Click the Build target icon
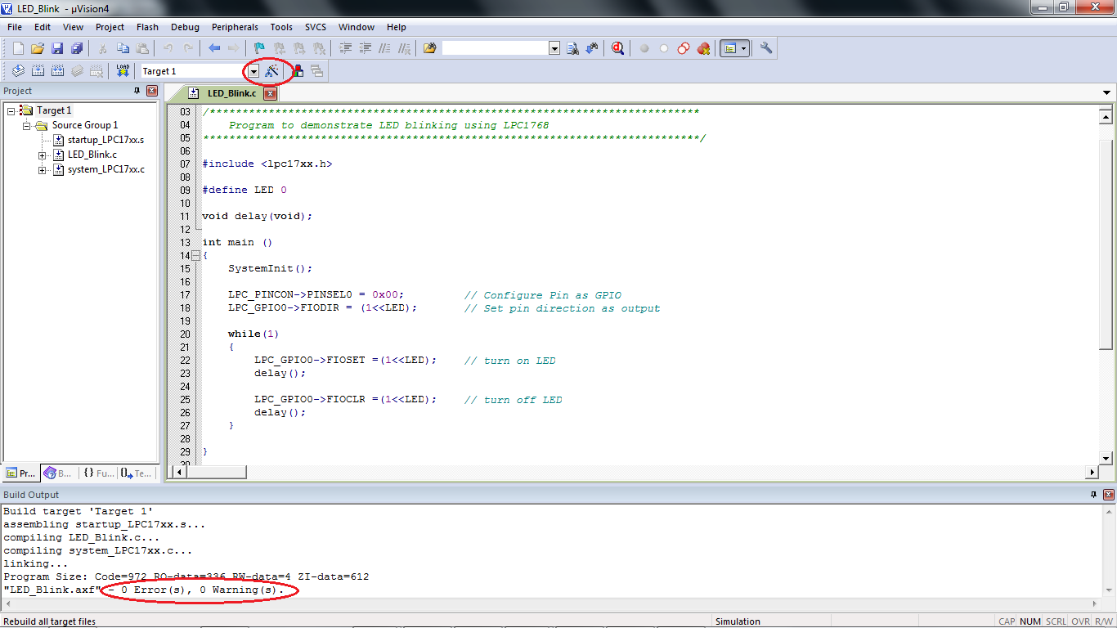The height and width of the screenshot is (628, 1117). click(x=38, y=71)
